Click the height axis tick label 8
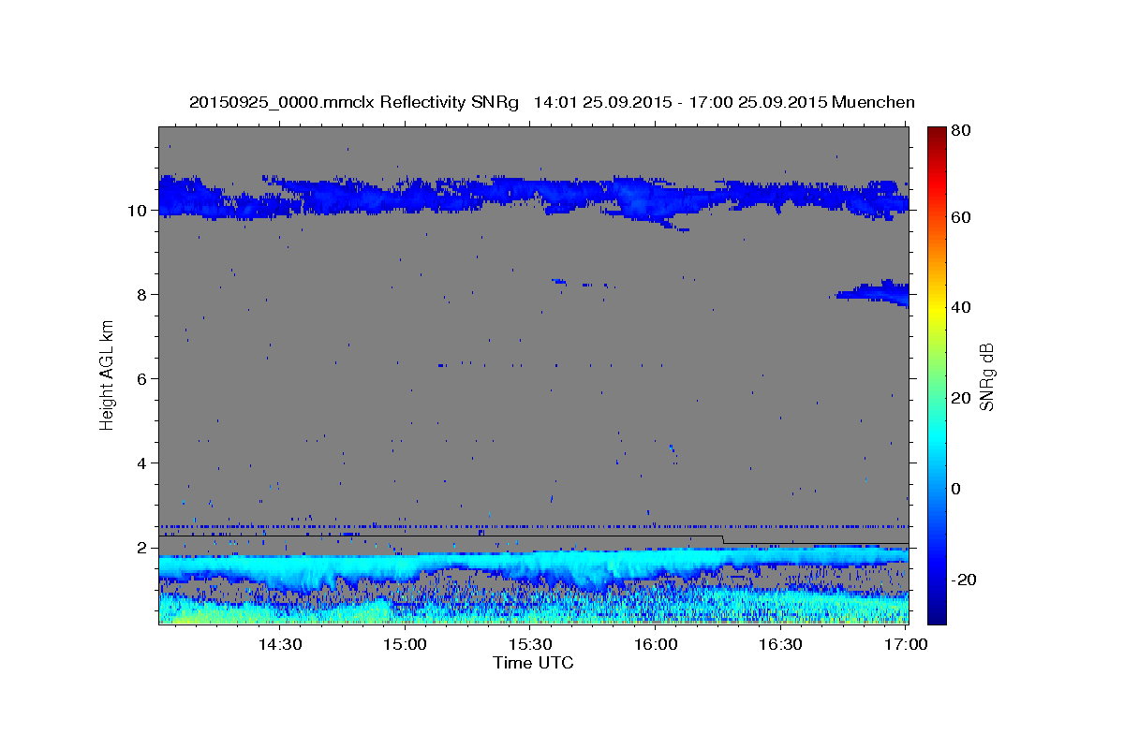 142,295
